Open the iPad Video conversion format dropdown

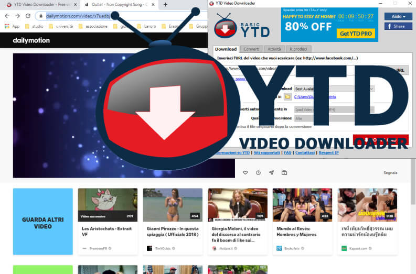334,109
